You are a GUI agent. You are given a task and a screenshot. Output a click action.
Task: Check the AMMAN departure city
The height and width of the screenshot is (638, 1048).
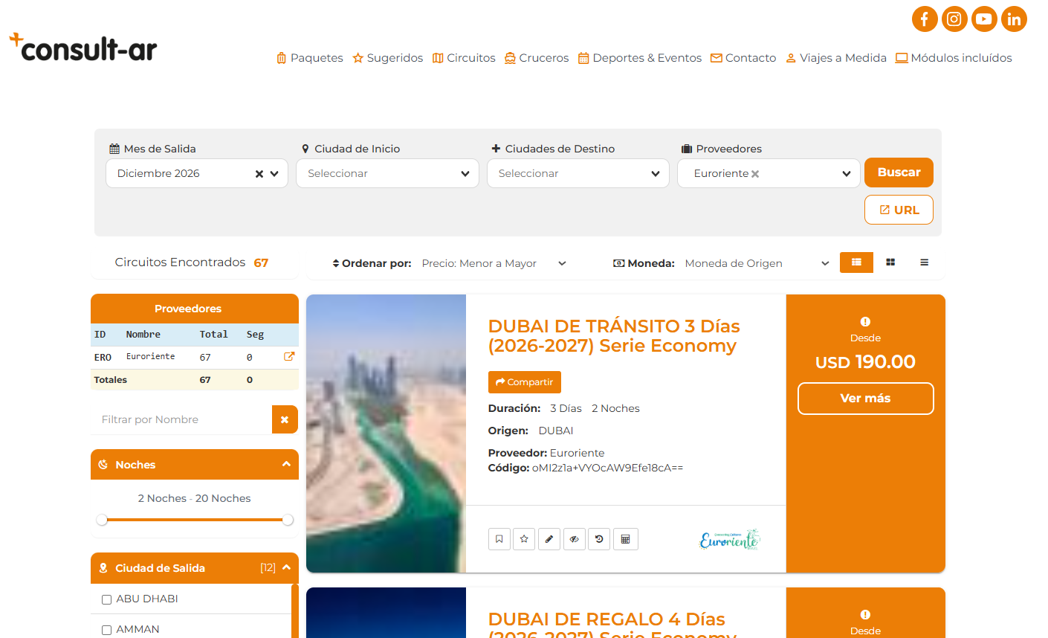click(106, 629)
